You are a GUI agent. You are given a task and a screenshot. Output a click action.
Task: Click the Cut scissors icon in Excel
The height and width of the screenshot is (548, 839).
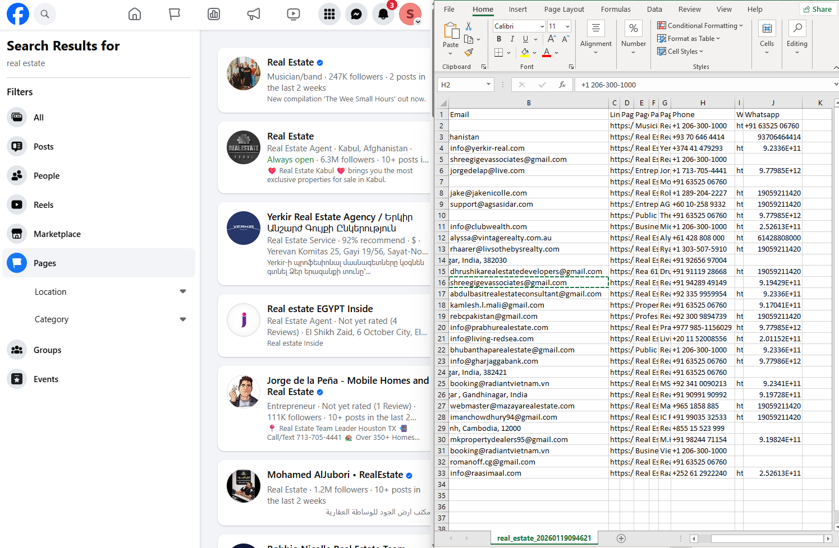[x=469, y=26]
